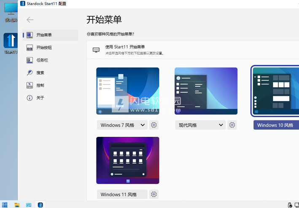The image size is (299, 208).
Task: Select the 现代风格 style thumbnail
Action: tap(206, 91)
